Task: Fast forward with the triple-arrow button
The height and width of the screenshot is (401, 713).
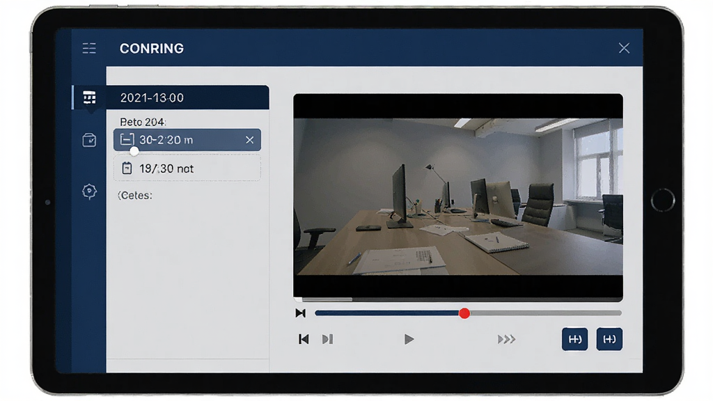Action: pos(506,339)
